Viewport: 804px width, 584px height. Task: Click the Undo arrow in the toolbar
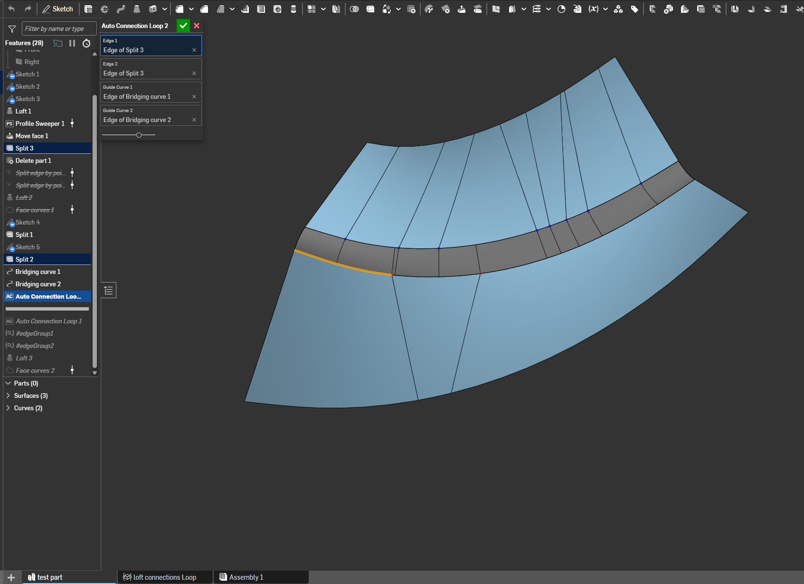11,9
